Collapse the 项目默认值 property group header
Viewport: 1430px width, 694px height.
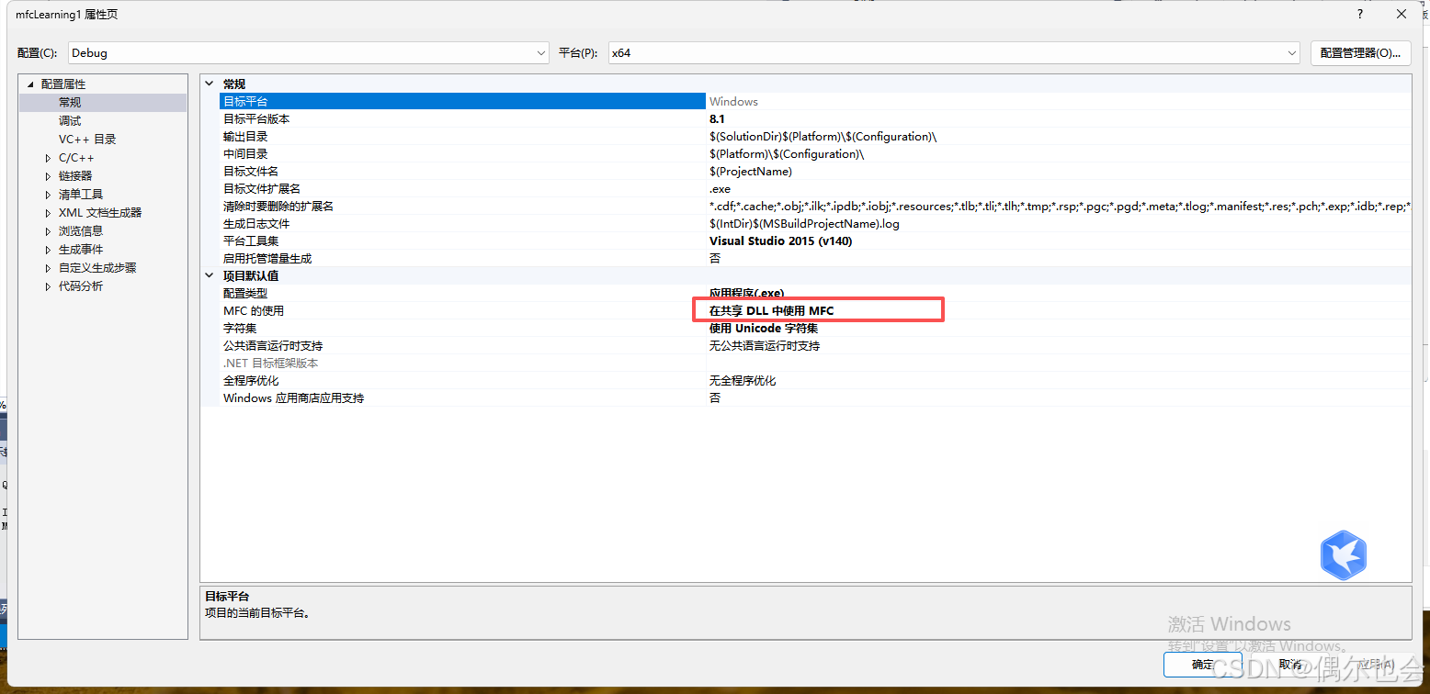tap(210, 275)
